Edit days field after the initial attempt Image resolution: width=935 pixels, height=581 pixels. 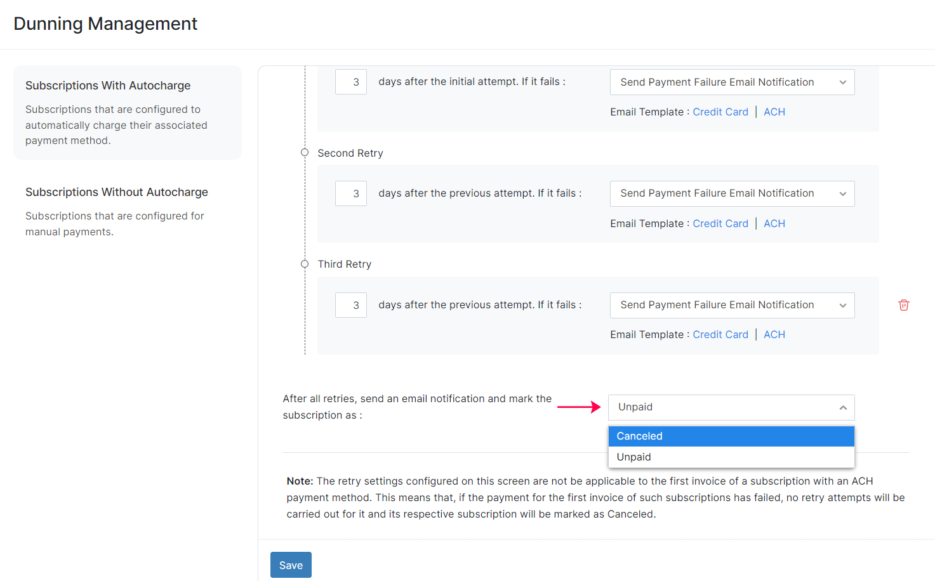[351, 82]
